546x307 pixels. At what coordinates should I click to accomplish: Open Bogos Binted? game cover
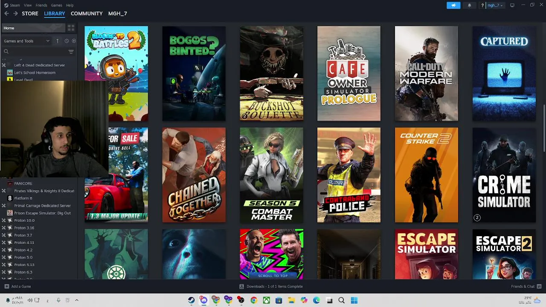[194, 73]
